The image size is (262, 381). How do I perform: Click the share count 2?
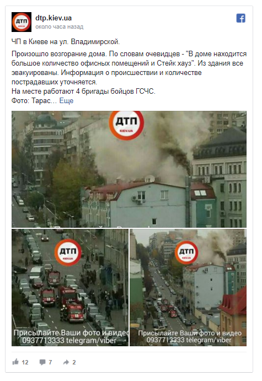point(74,362)
